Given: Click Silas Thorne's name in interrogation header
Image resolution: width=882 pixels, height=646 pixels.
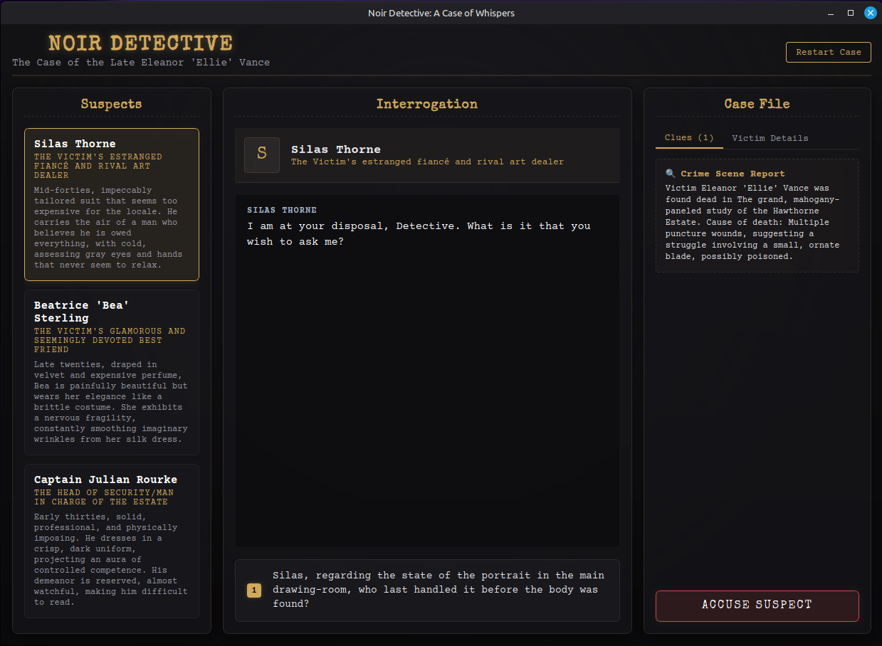Looking at the screenshot, I should (x=336, y=149).
